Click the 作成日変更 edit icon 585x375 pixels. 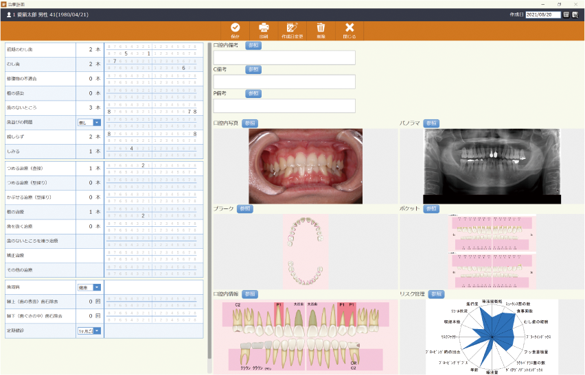click(x=292, y=28)
